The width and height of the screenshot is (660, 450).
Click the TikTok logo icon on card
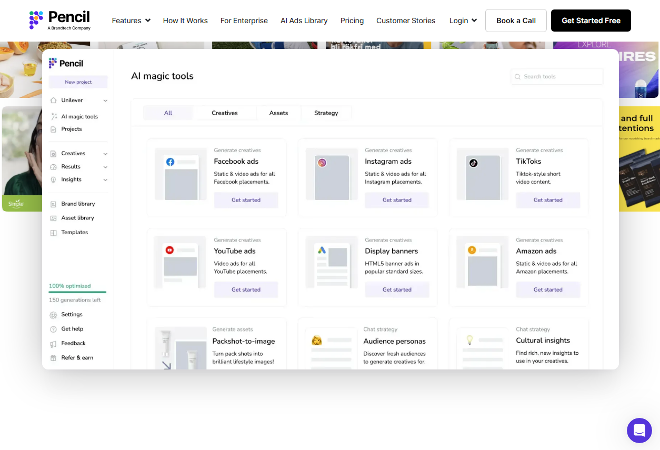(473, 163)
